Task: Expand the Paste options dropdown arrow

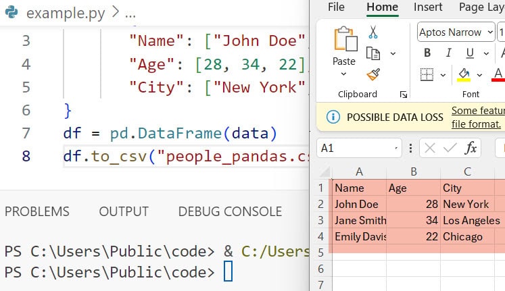Action: pyautogui.click(x=343, y=74)
